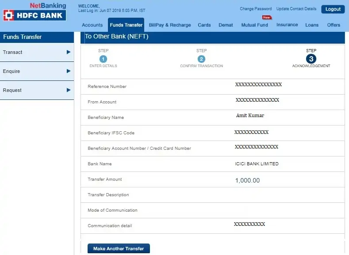Click the ACKNOWLEDGEMENT step caption
The image size is (349, 255).
pyautogui.click(x=311, y=66)
